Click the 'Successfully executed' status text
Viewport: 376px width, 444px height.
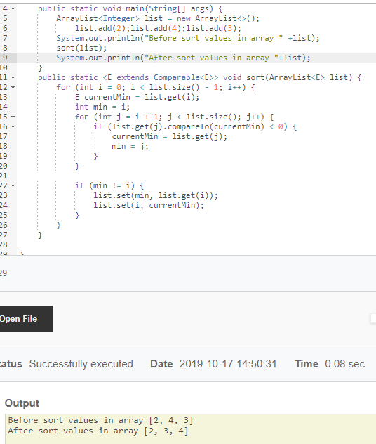(81, 364)
